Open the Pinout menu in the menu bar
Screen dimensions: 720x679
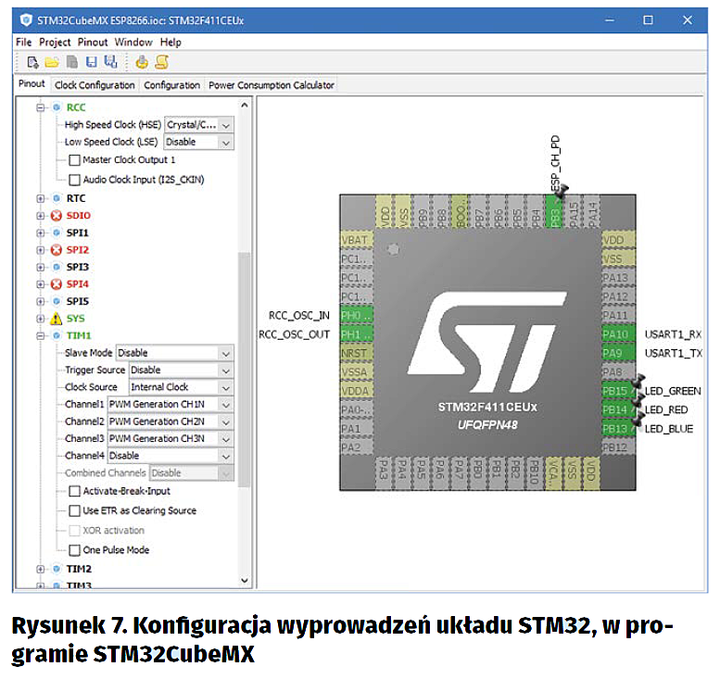click(92, 43)
